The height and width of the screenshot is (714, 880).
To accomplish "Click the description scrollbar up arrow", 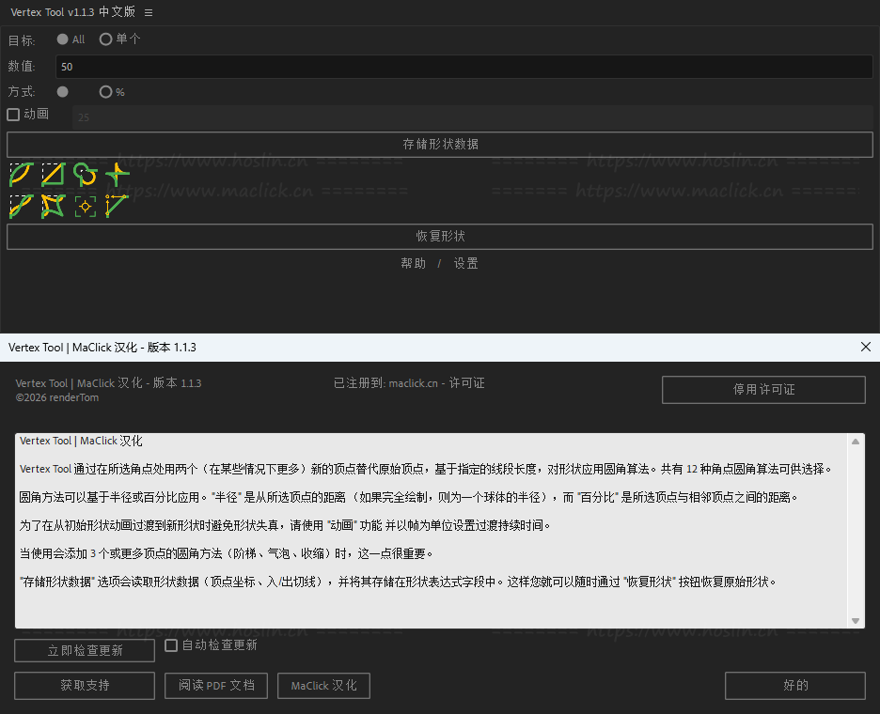I will [x=856, y=442].
